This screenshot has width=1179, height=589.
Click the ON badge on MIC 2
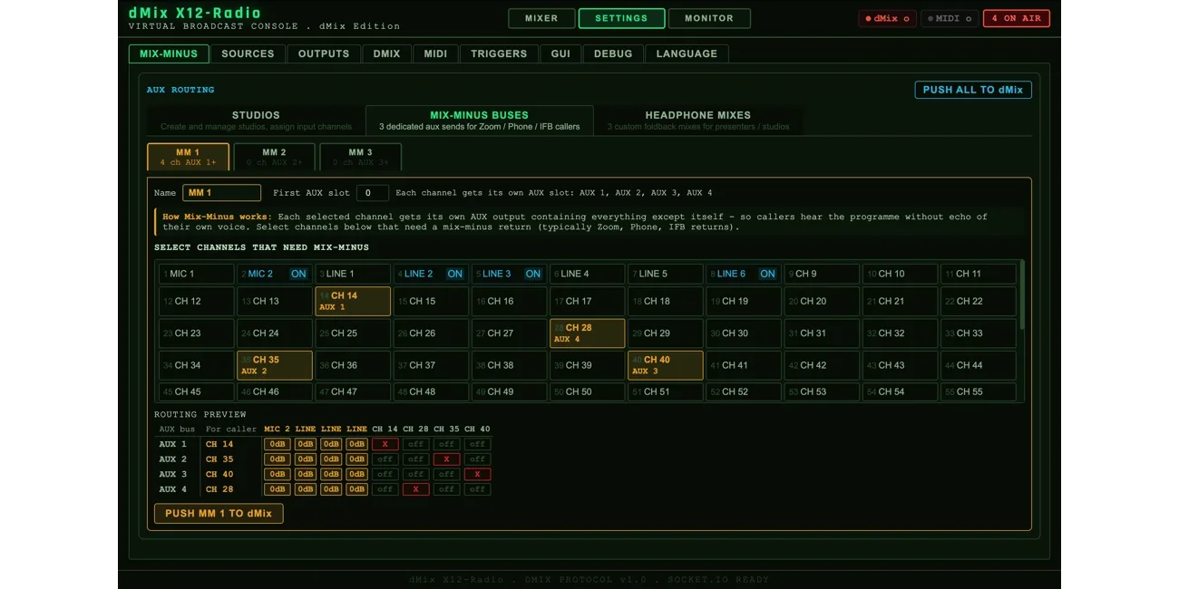(x=298, y=274)
